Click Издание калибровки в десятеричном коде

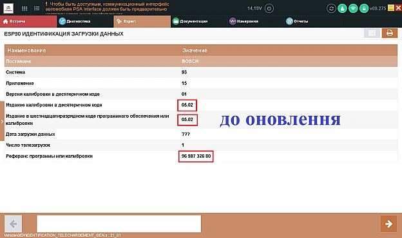(x=54, y=105)
